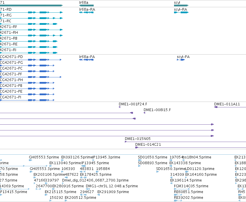246x202 pixels.
Task: Open EST label EK215115.5prime
Action: point(60,192)
